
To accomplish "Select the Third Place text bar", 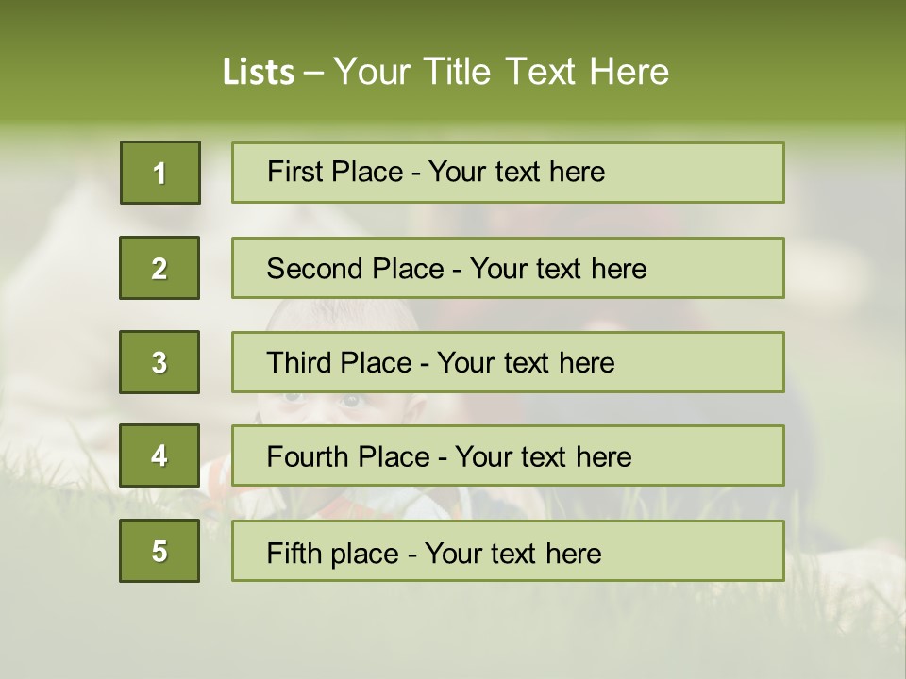I will tap(508, 362).
